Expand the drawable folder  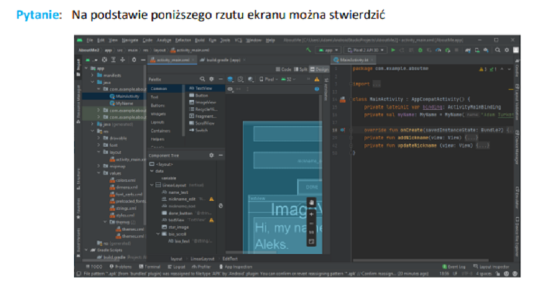click(x=98, y=138)
